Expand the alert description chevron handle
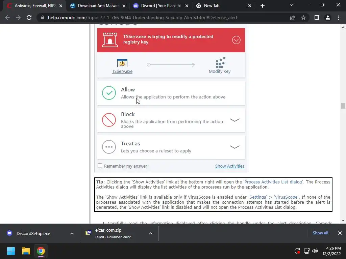 pyautogui.click(x=236, y=40)
